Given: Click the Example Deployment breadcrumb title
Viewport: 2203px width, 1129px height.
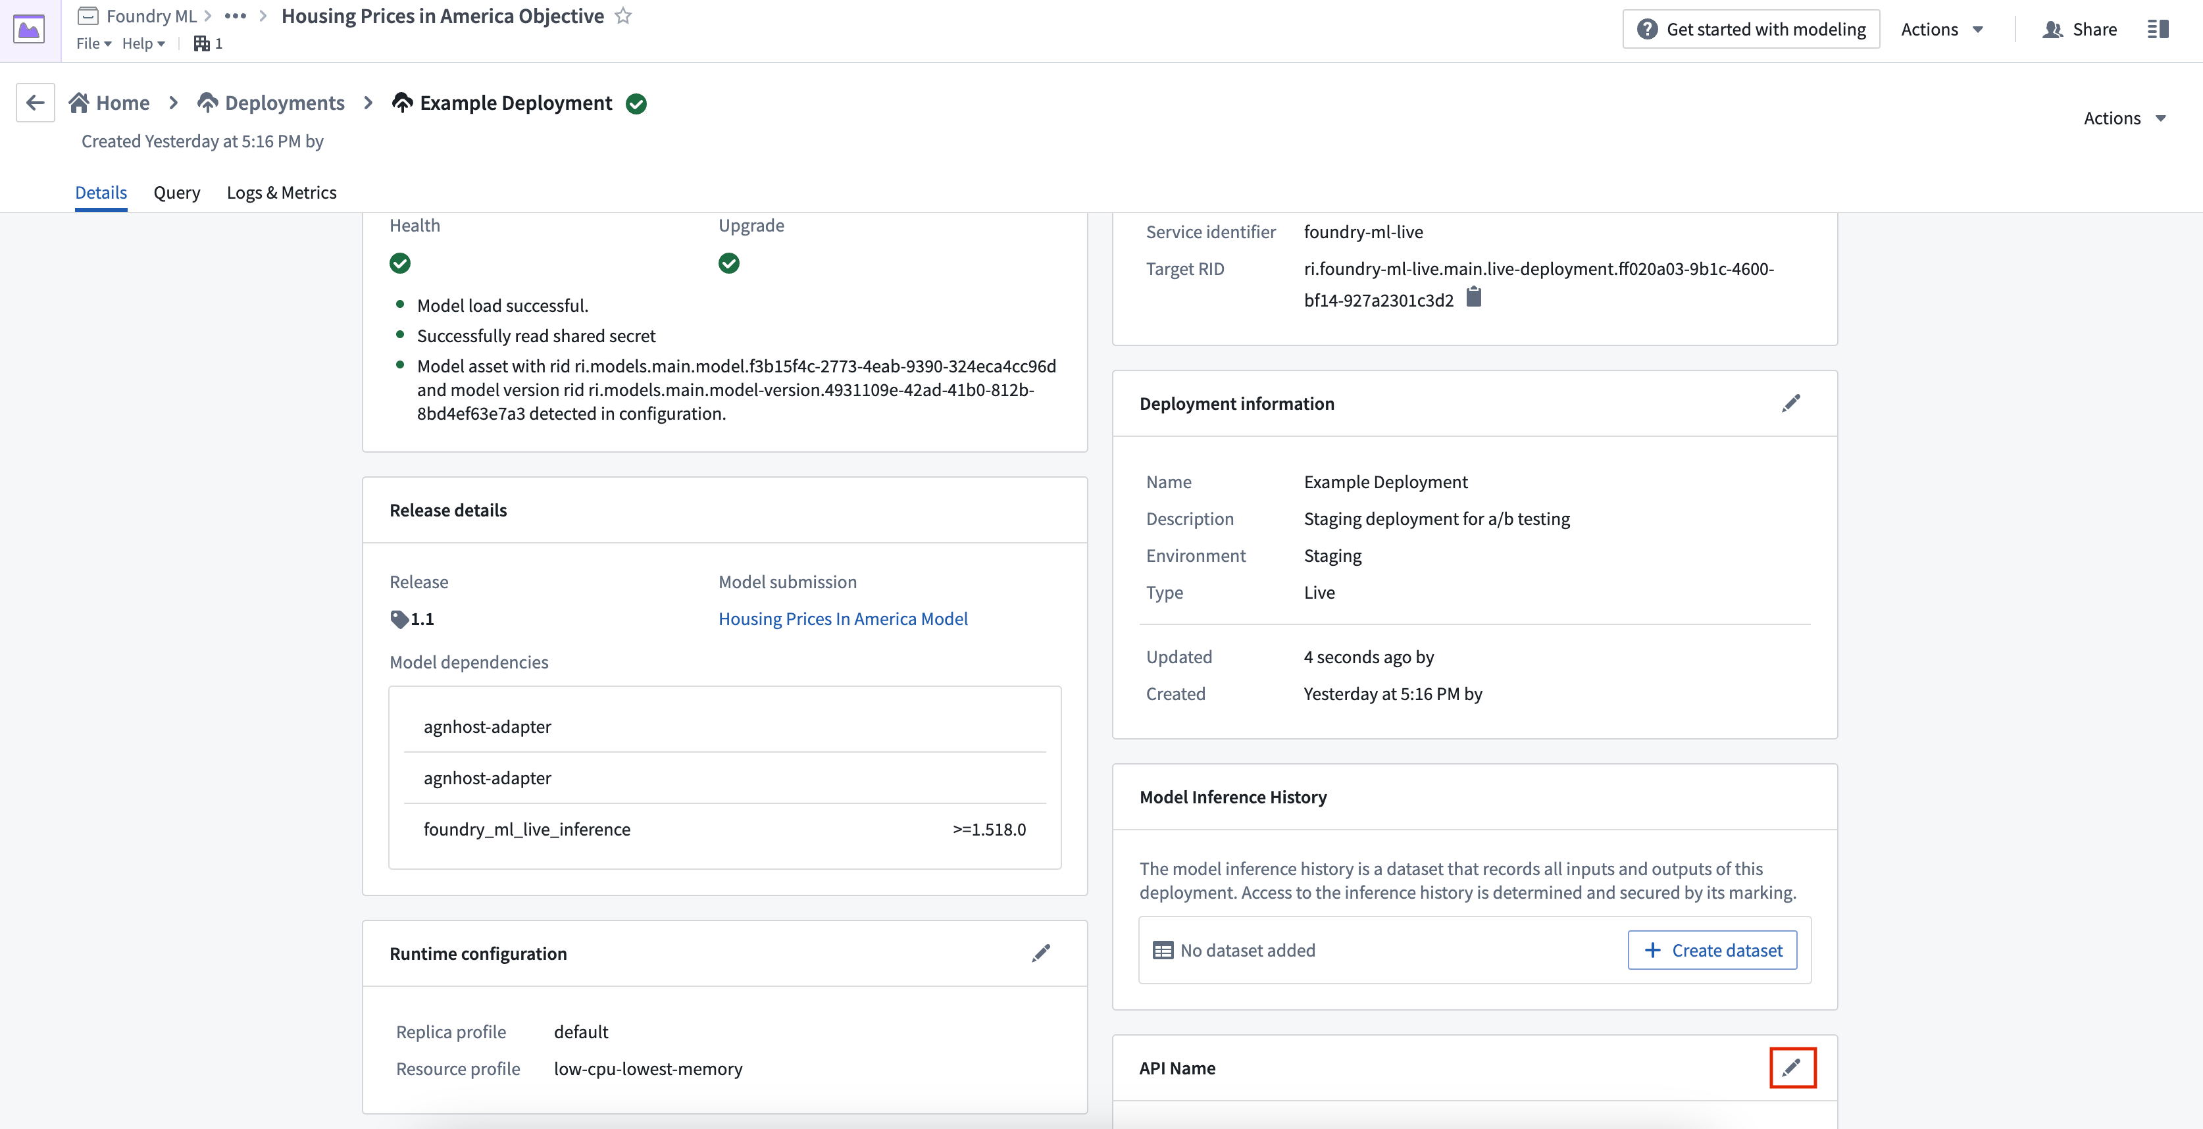Looking at the screenshot, I should point(516,103).
